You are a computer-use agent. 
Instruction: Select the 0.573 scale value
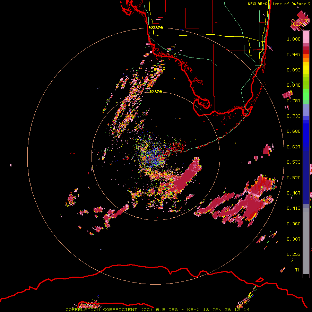pos(294,162)
